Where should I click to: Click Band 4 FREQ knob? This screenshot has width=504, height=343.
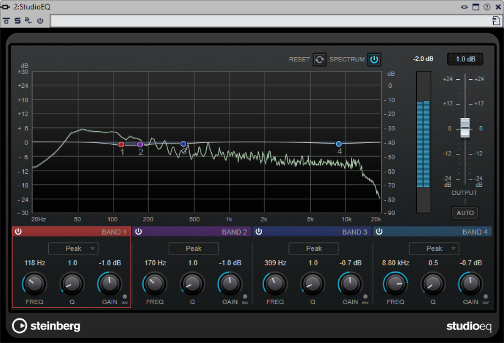tap(395, 284)
